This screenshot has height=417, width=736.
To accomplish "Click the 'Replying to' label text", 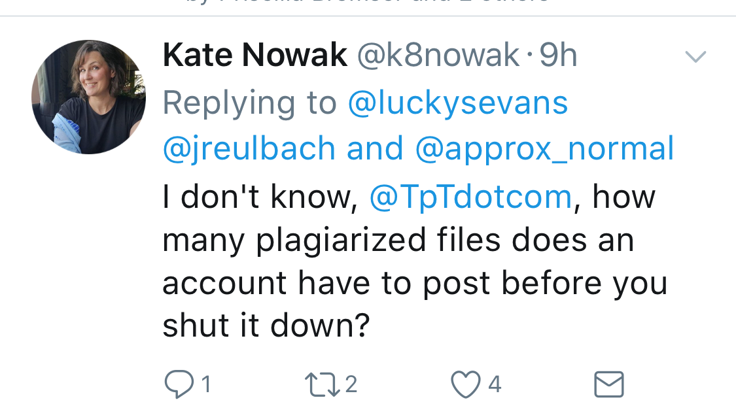I will [249, 103].
